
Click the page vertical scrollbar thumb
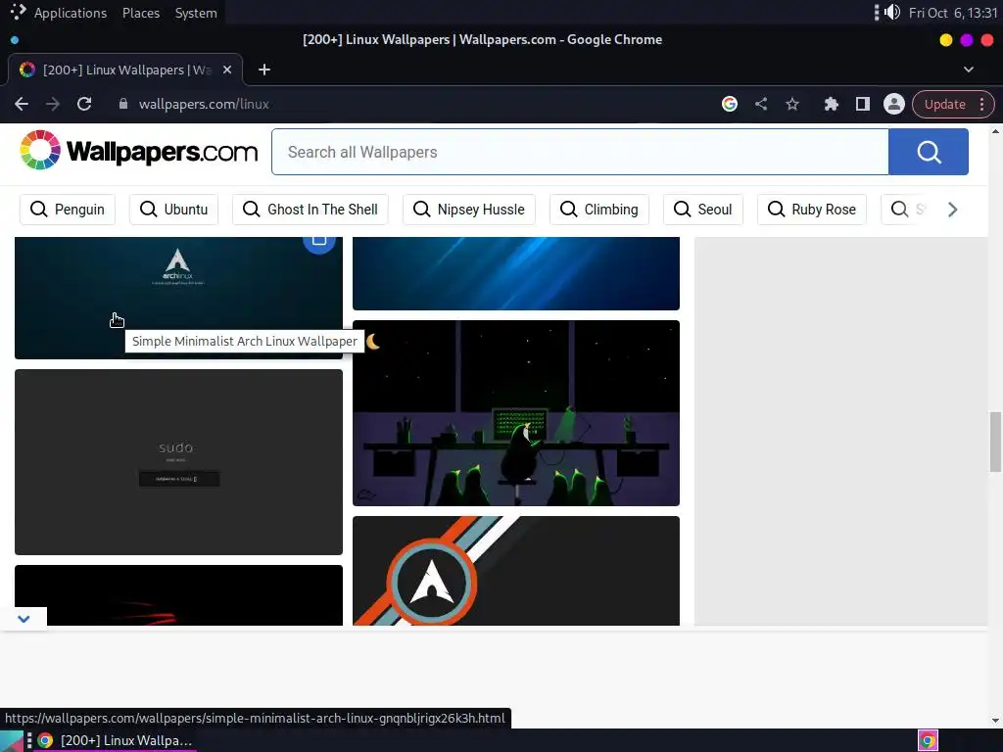point(995,442)
